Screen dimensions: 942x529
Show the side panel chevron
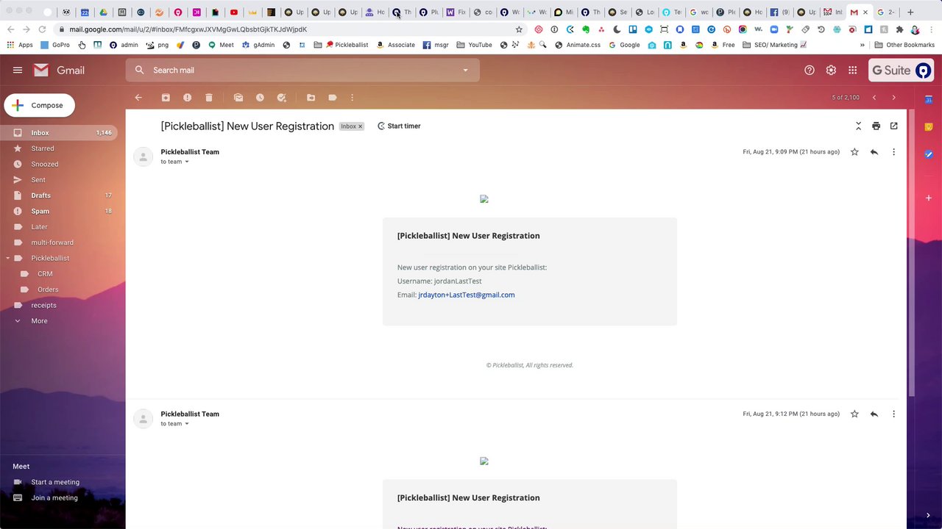coord(928,516)
